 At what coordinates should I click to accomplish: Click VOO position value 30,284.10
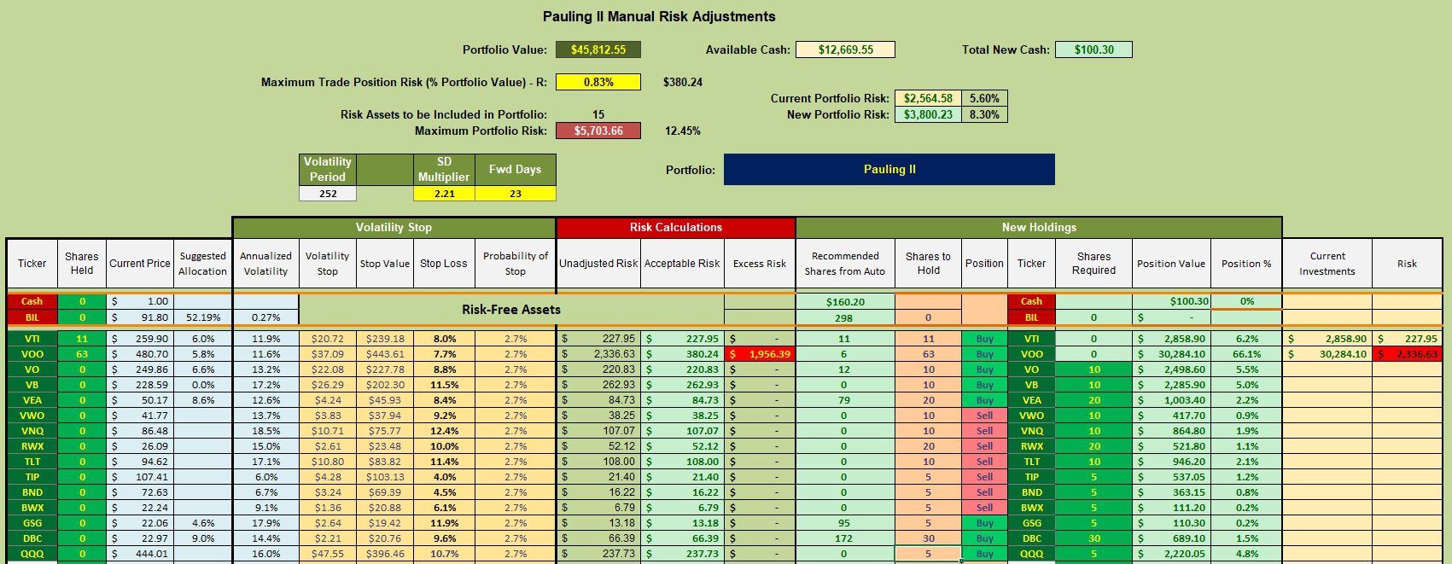tap(1171, 354)
